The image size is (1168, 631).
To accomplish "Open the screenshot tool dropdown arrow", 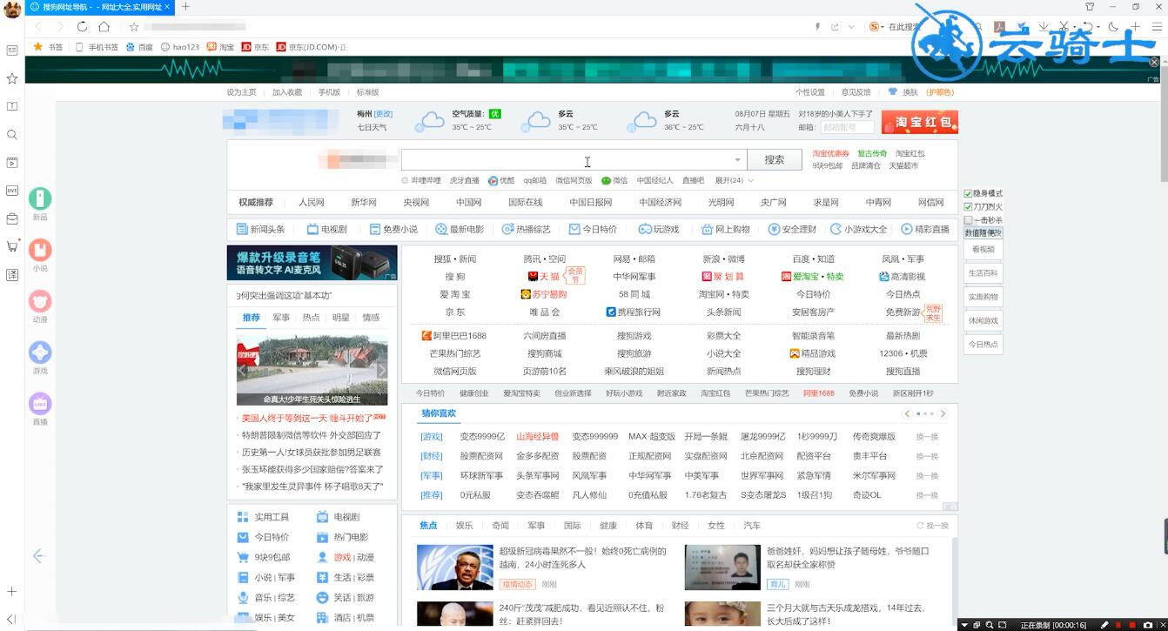I will tap(1074, 27).
